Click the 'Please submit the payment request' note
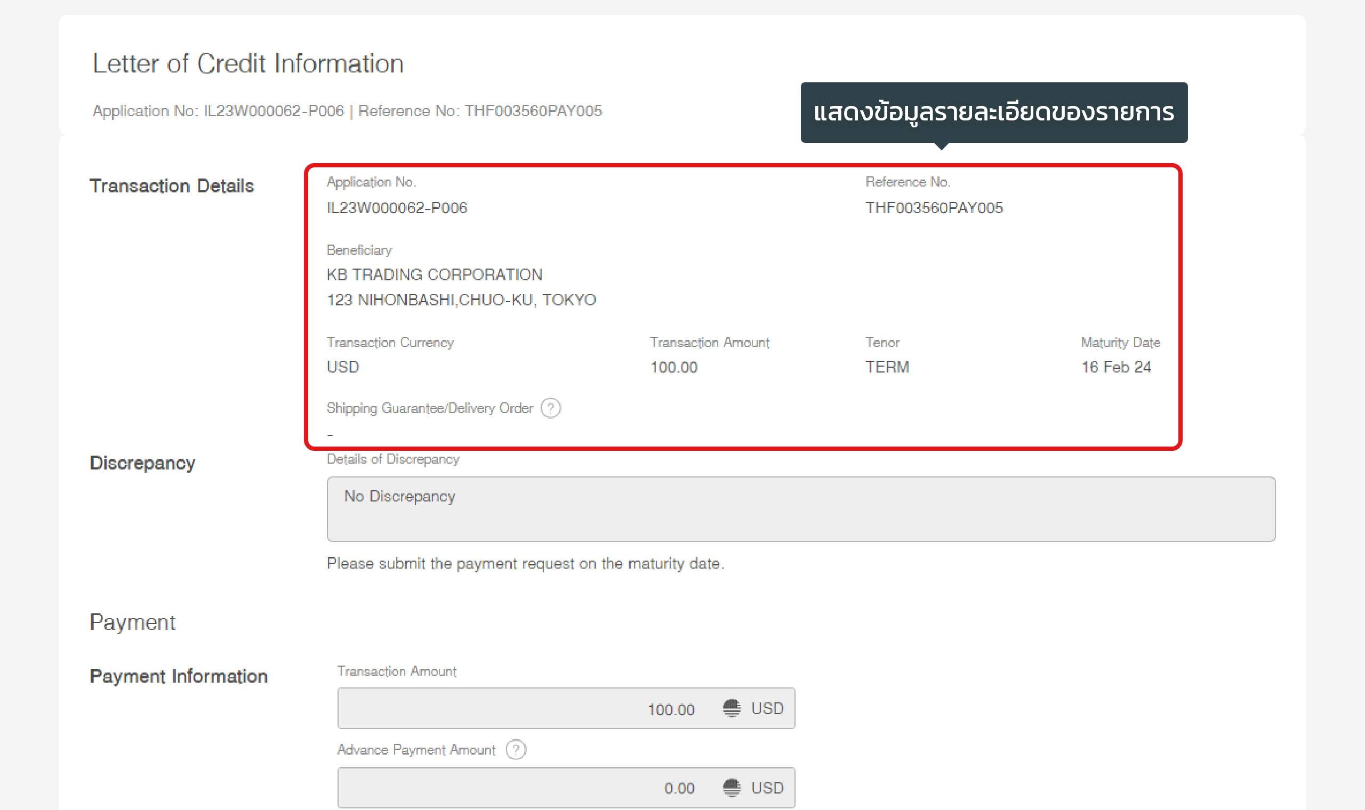1365x810 pixels. coord(525,563)
